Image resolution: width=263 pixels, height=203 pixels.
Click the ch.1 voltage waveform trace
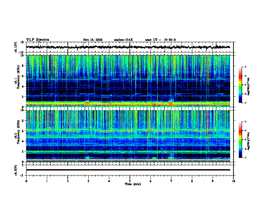tap(128, 47)
